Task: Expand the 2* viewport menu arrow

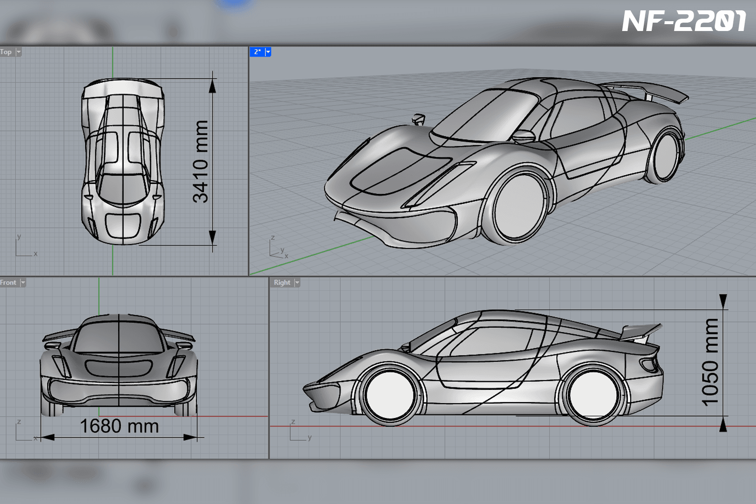Action: click(x=268, y=52)
